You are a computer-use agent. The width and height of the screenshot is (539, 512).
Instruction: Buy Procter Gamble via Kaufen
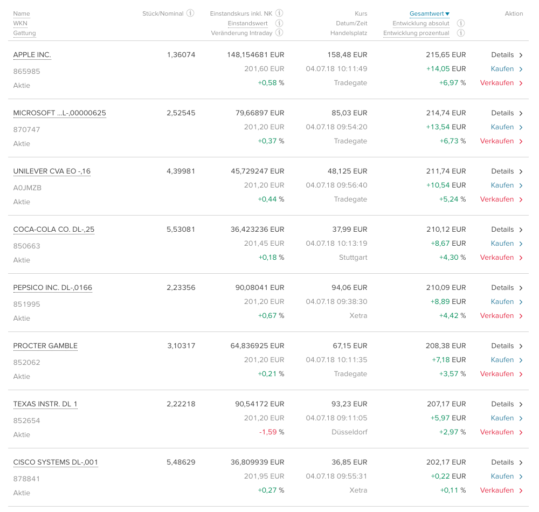507,360
